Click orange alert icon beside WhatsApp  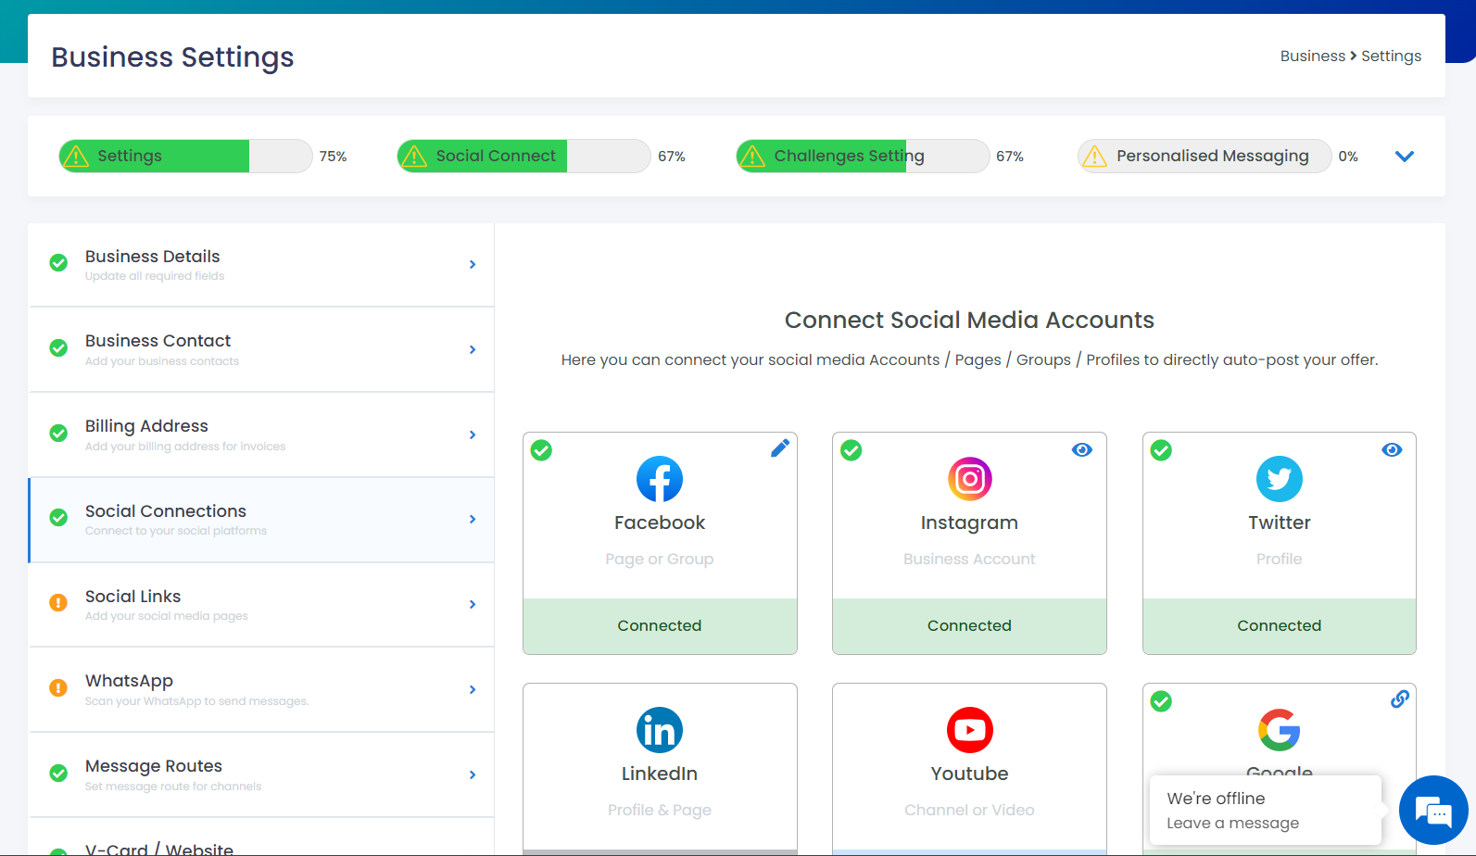[58, 688]
